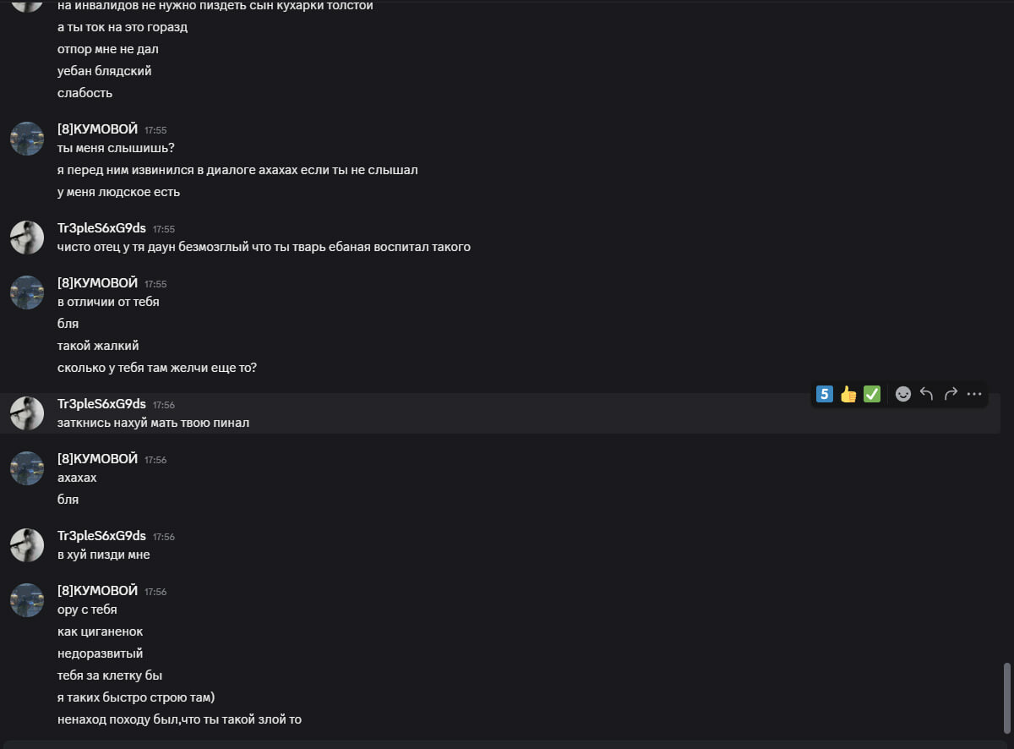Forward the highlighted message using arrow icon
Image resolution: width=1014 pixels, height=749 pixels.
(951, 394)
